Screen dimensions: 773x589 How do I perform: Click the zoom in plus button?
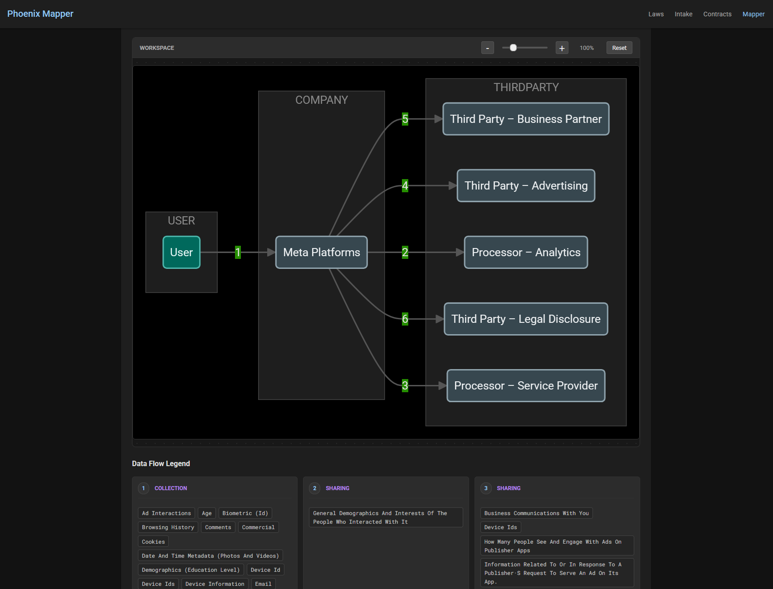point(562,48)
